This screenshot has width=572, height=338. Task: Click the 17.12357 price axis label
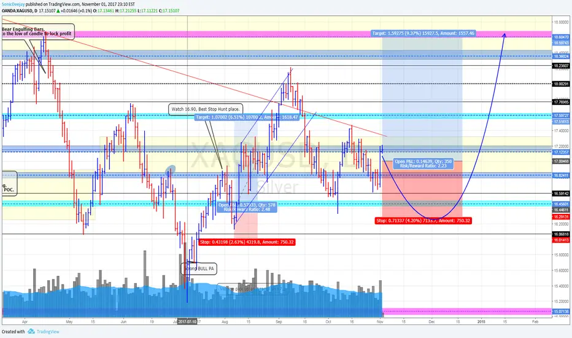tap(561, 152)
